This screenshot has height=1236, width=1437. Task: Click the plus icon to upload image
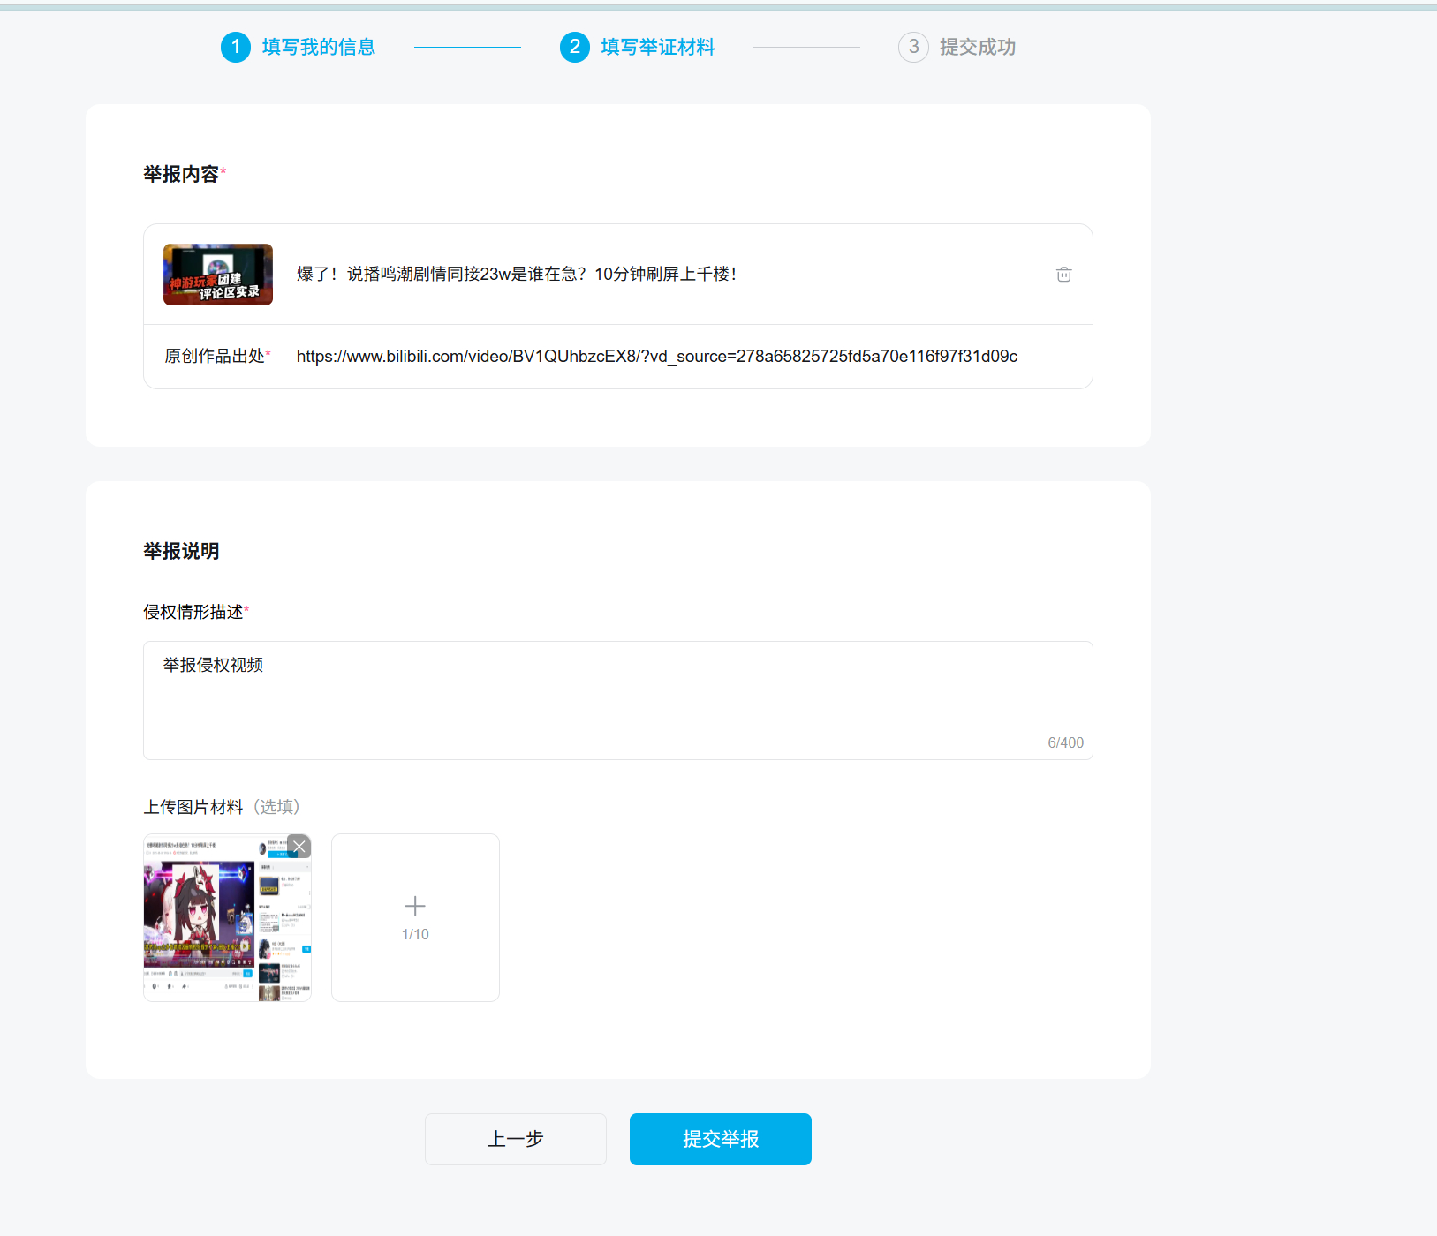[x=415, y=906]
